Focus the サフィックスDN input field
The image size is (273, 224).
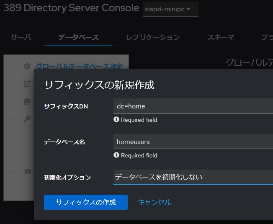coord(193,106)
